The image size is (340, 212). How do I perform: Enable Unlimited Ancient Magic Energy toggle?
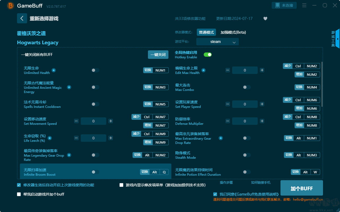(95, 87)
